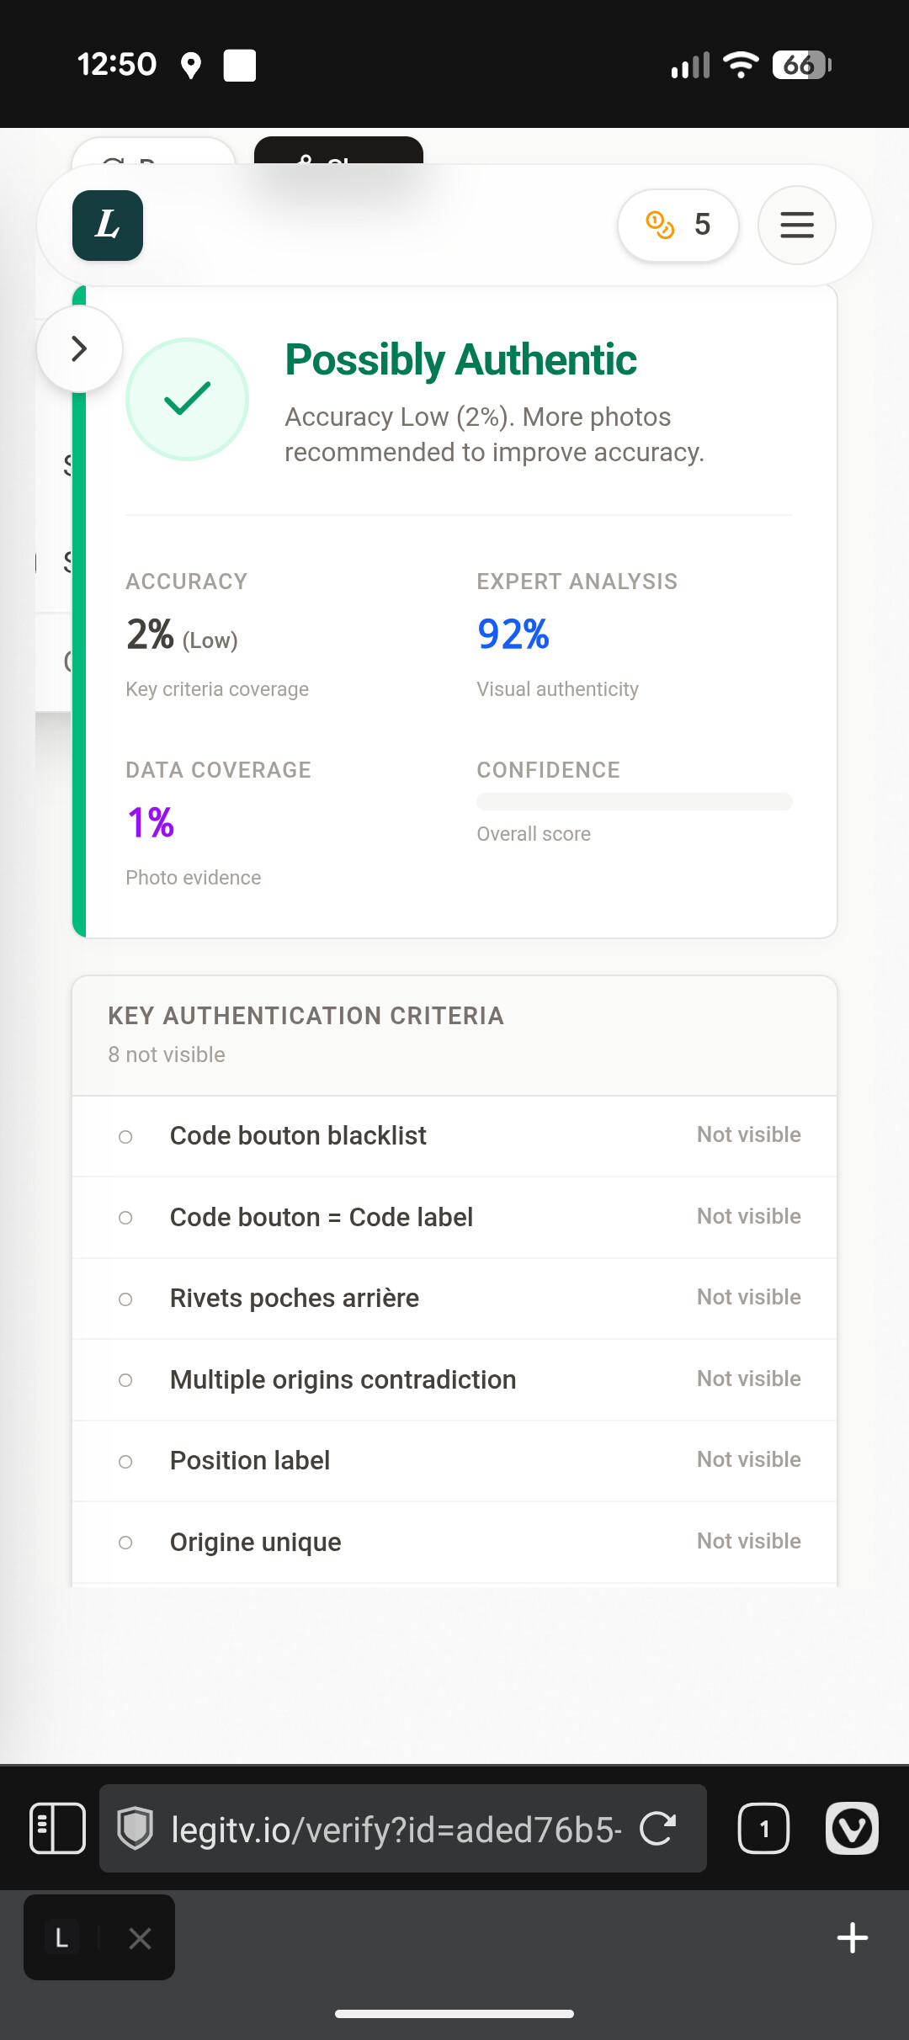This screenshot has width=909, height=2040.
Task: Reload the page with refresh icon
Action: [657, 1829]
